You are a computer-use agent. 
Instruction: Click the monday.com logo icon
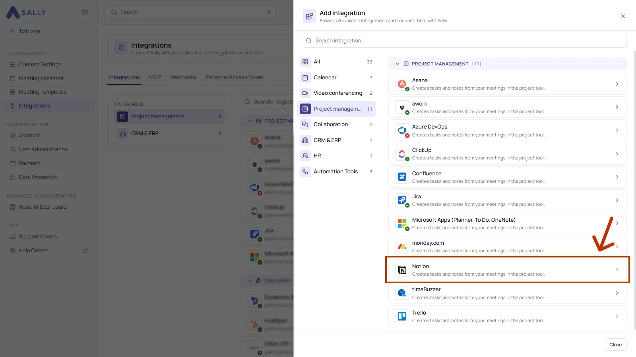402,247
